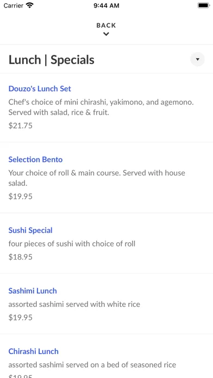Tap the four pieces of sushi description
Viewport: 213px width, 378px height.
point(72,244)
